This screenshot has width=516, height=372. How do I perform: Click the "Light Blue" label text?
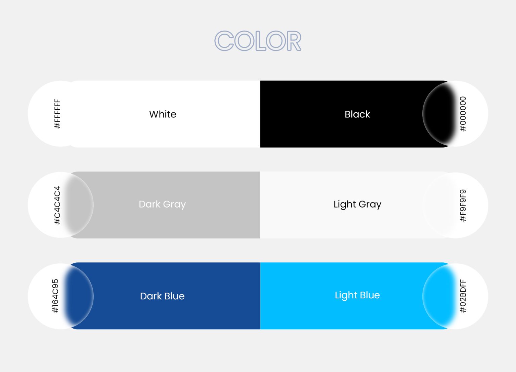click(x=357, y=295)
